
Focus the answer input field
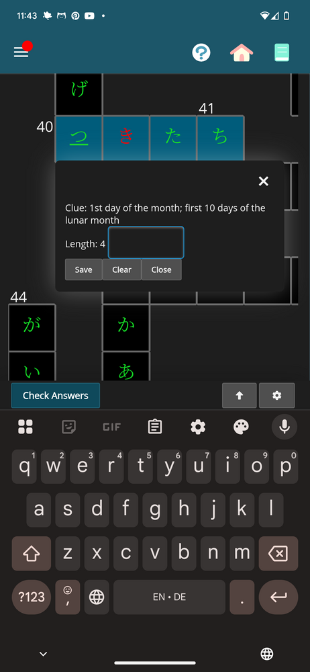pos(146,243)
